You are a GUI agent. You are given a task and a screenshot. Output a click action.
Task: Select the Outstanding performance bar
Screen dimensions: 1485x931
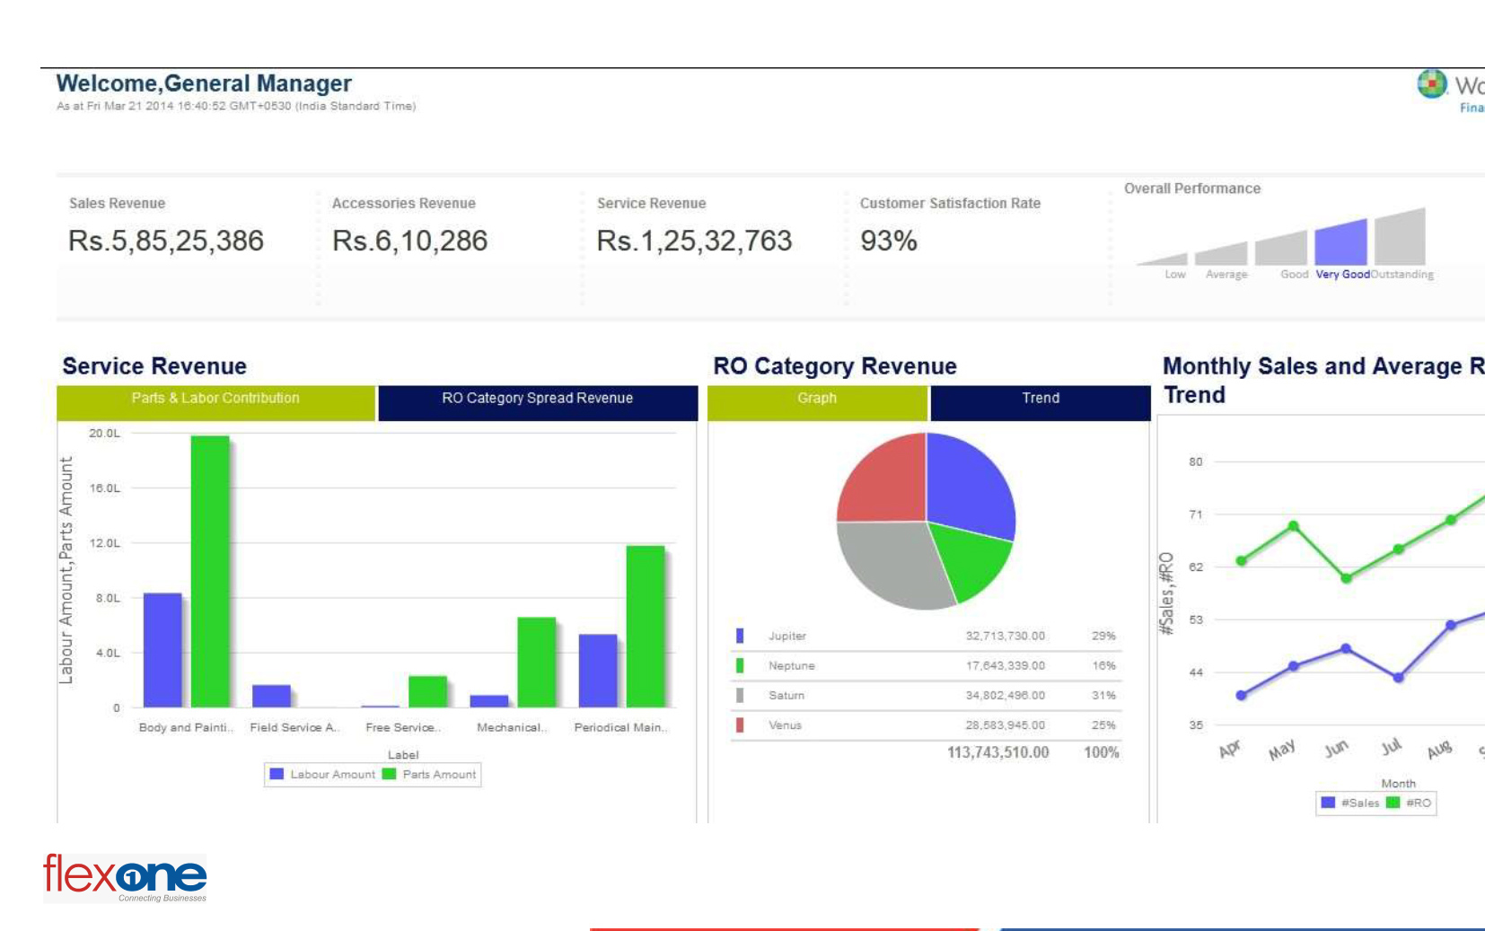(1401, 238)
